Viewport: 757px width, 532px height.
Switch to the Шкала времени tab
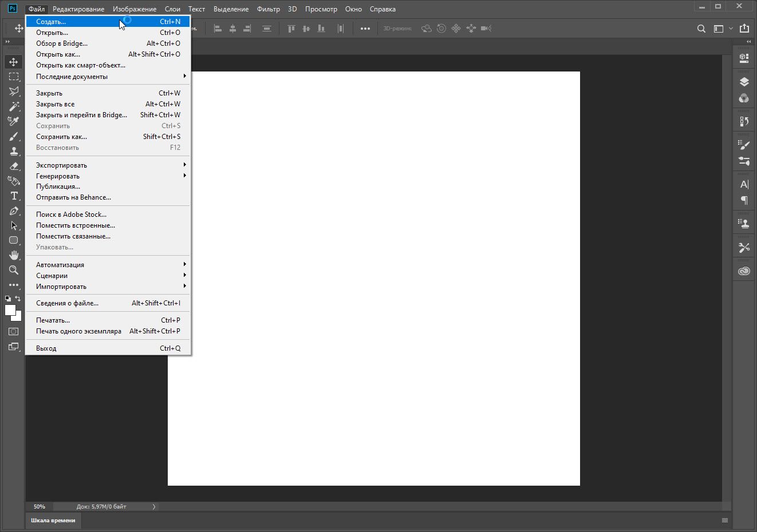click(x=53, y=521)
